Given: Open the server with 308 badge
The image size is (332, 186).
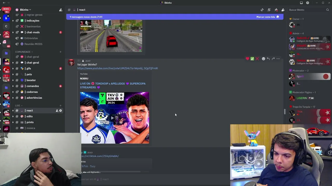Looking at the screenshot, I should [6, 61].
